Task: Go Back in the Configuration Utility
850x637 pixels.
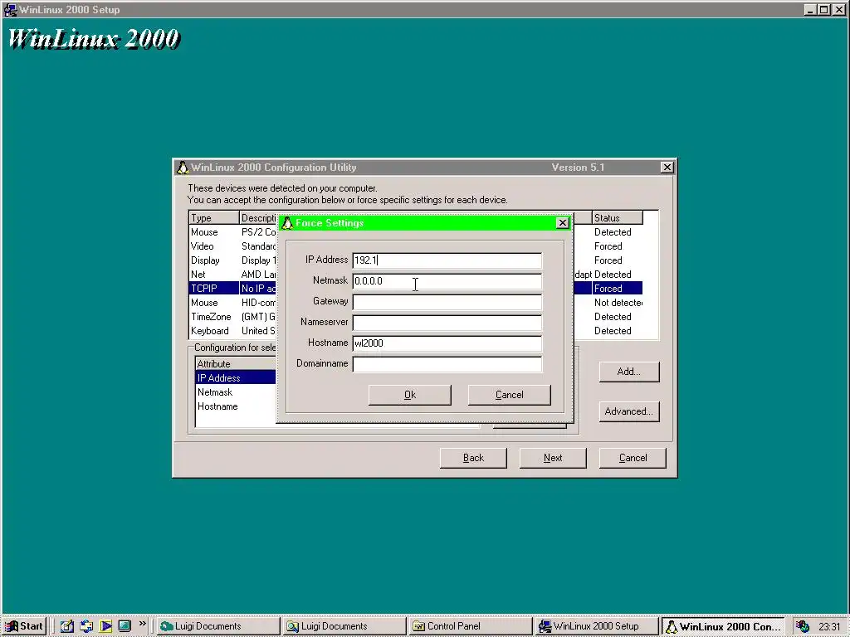Action: tap(473, 458)
